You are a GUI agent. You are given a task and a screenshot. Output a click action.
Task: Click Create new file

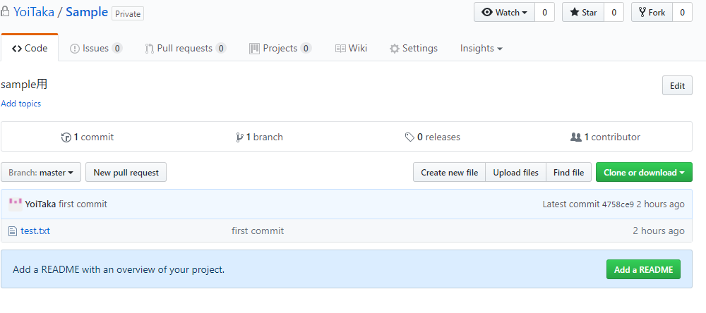tap(449, 172)
